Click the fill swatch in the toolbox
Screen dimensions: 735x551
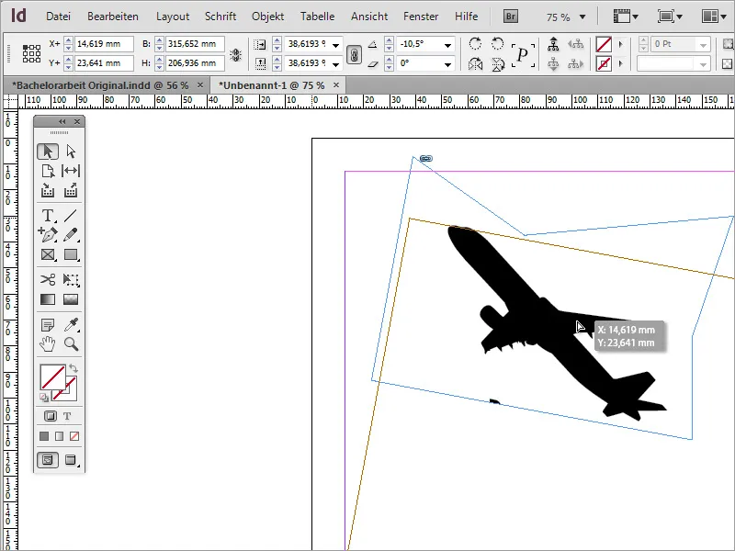52,377
